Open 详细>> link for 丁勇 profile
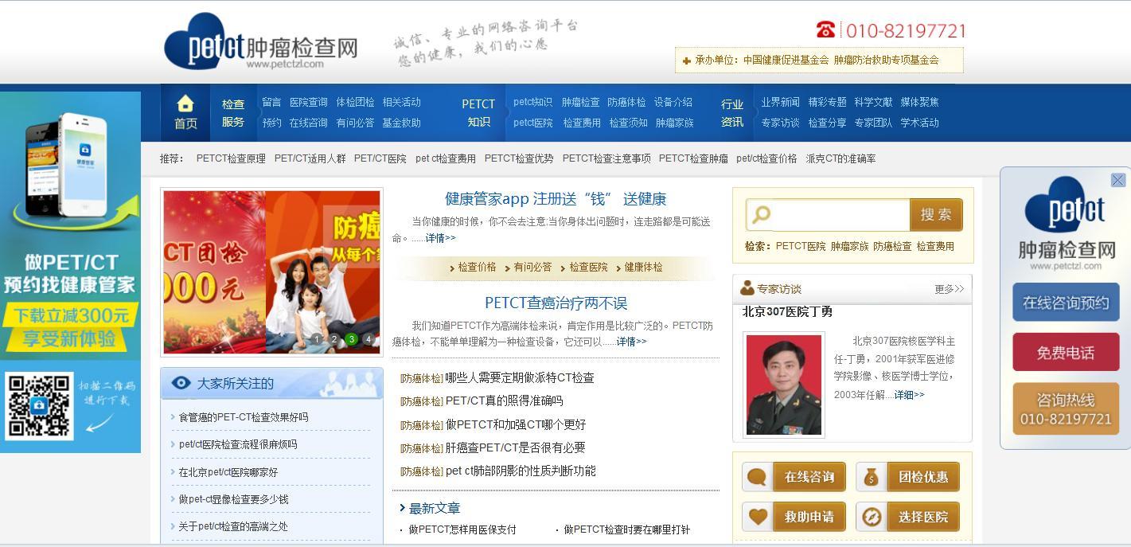 (x=909, y=395)
